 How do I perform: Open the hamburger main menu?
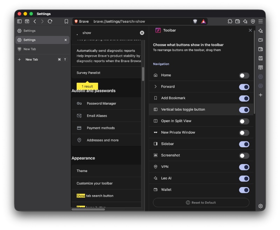coord(260,21)
